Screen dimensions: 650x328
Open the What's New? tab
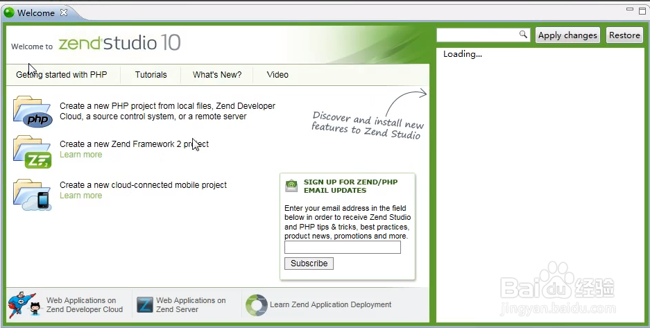(x=217, y=75)
